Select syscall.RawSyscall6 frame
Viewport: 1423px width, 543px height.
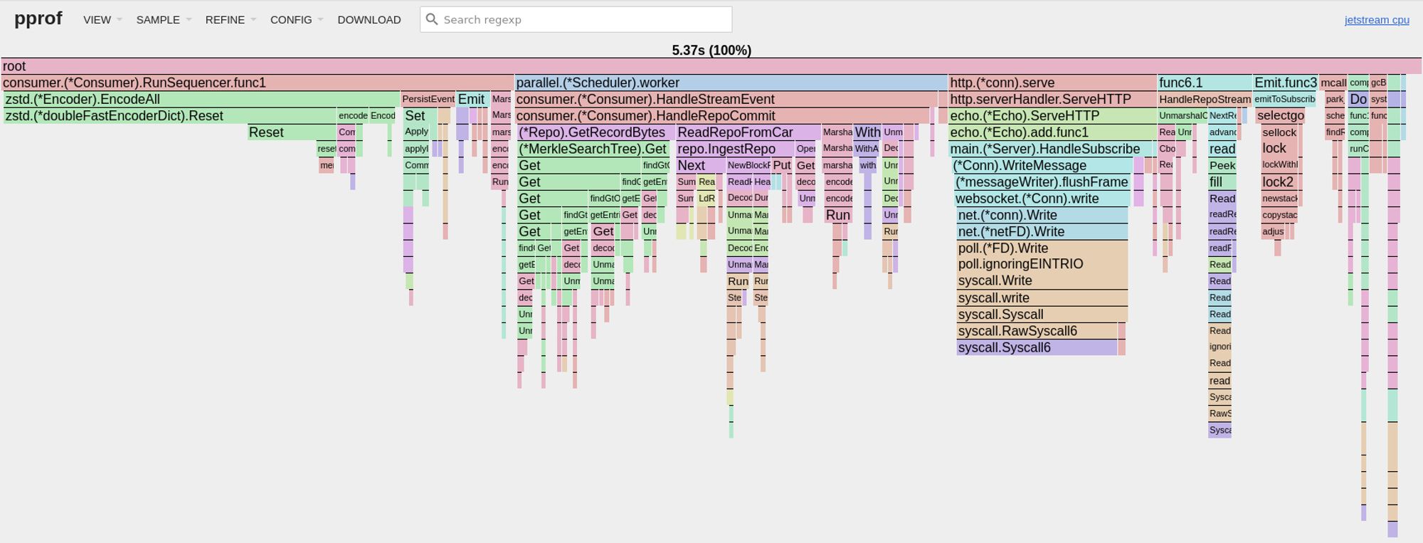point(1037,331)
